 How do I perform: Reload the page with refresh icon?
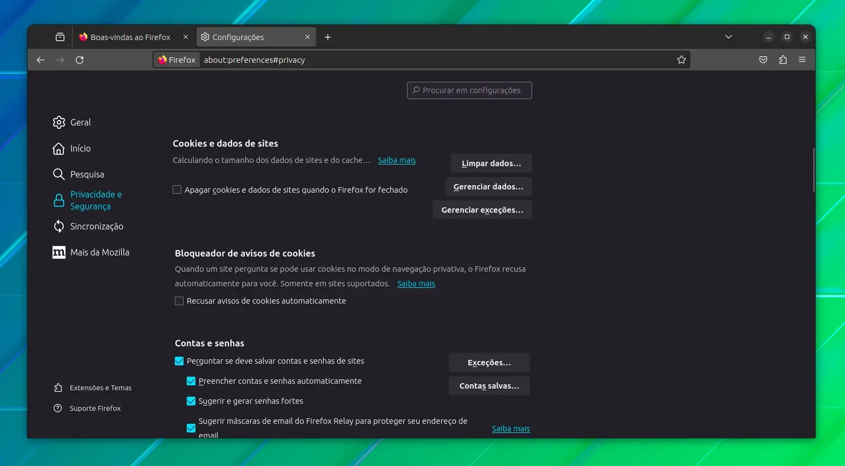pyautogui.click(x=80, y=60)
